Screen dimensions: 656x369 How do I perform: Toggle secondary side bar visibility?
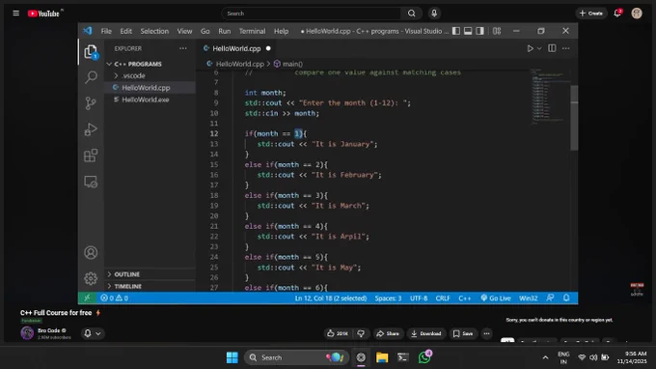tap(479, 31)
